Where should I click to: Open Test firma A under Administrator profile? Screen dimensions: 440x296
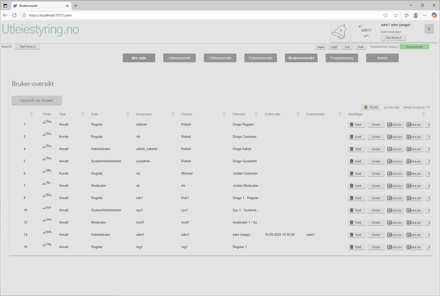[393, 38]
